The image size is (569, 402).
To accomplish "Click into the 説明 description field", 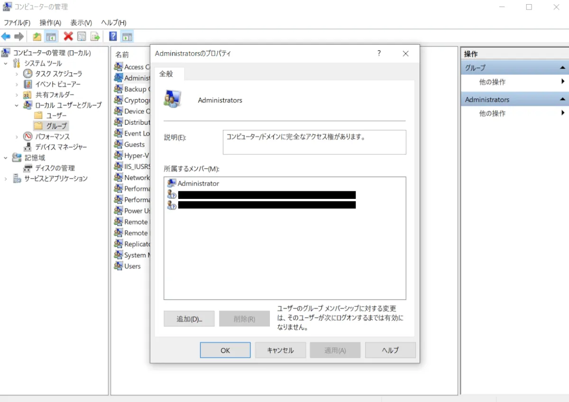I will coord(314,142).
